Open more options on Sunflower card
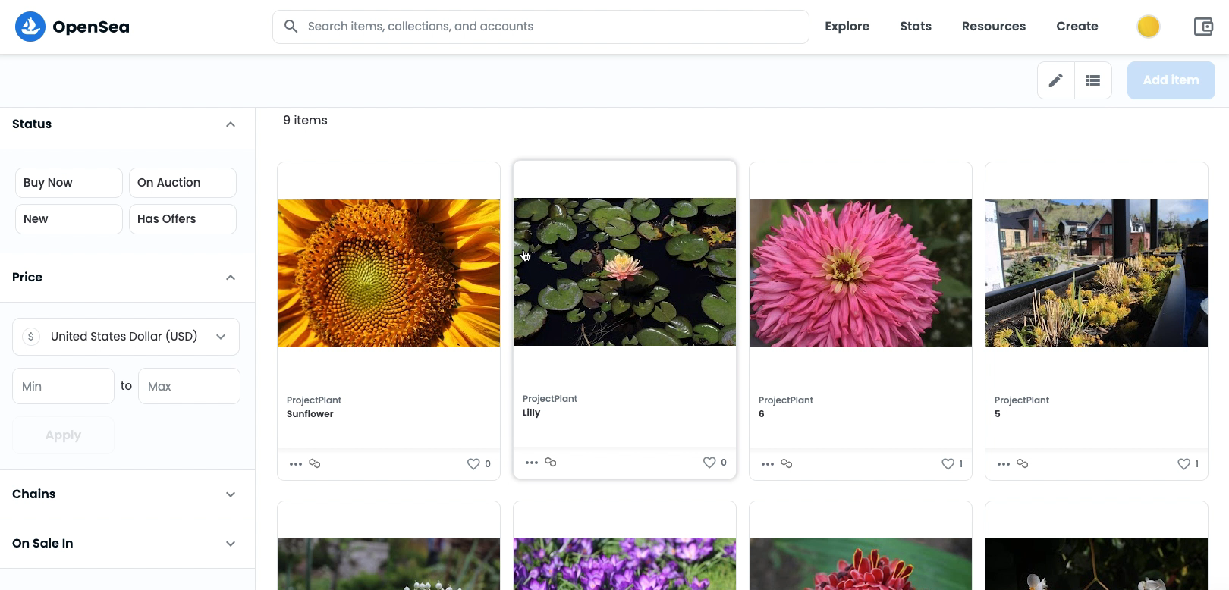Screen dimensions: 1229x590 (296, 463)
